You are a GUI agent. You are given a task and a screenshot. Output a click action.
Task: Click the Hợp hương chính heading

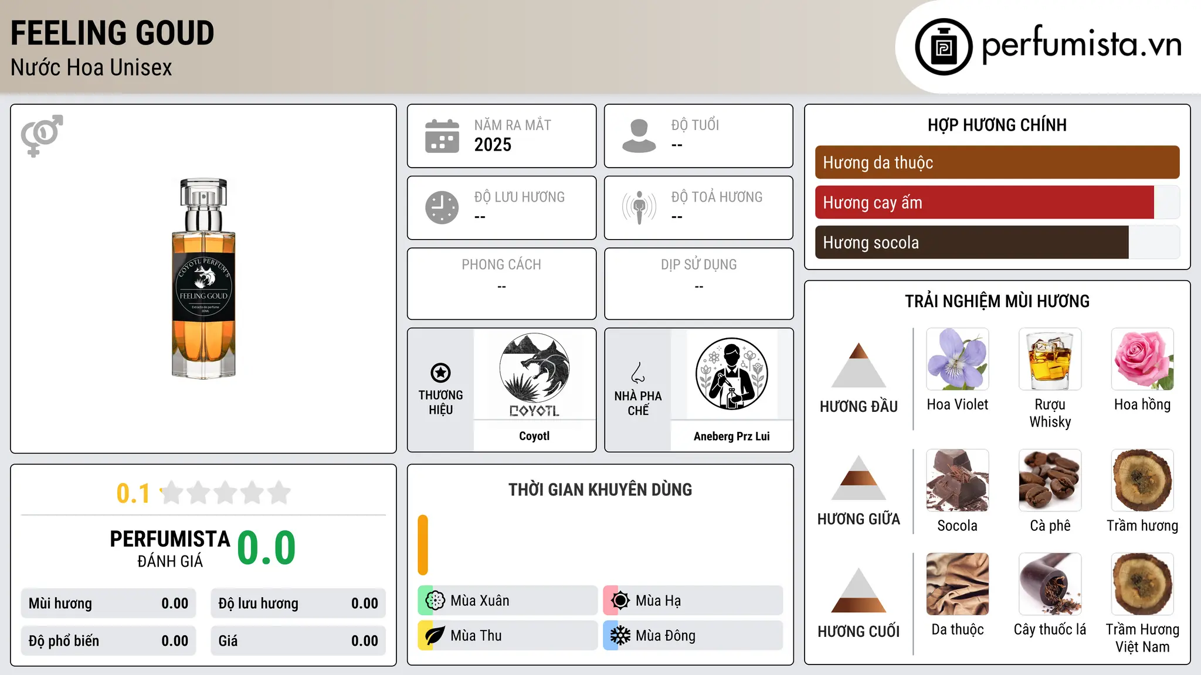coord(997,125)
